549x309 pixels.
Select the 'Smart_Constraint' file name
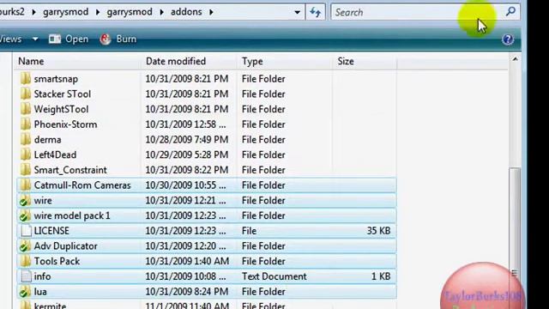click(70, 170)
